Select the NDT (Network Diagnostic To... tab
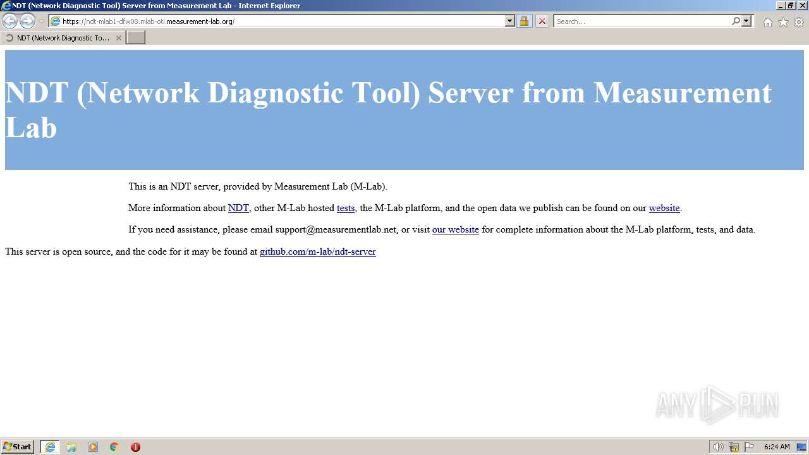Viewport: 809px width, 455px height. pos(63,38)
